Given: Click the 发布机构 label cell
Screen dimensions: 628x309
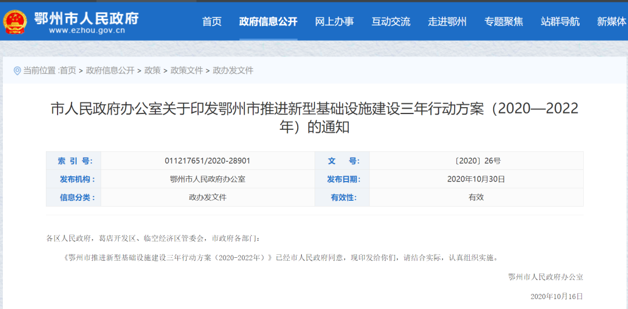Looking at the screenshot, I should point(74,179).
